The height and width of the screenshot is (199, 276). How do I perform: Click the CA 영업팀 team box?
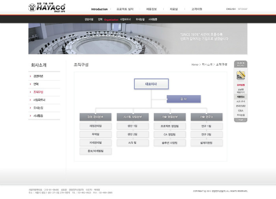click(x=170, y=134)
